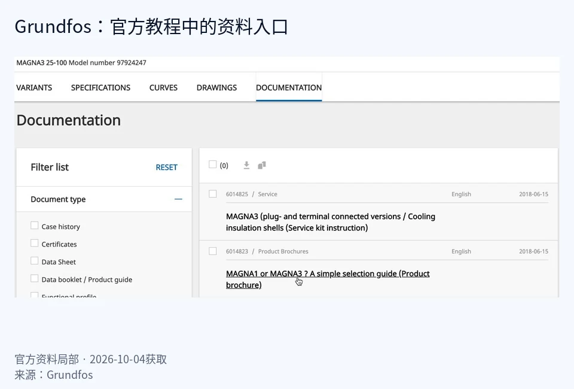The image size is (574, 389).
Task: Reset the filter list
Action: point(167,168)
